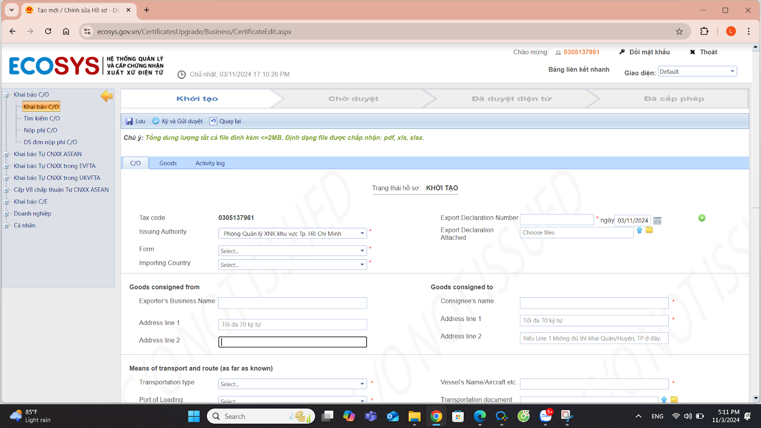Click folder icon for Export Declaration Attached
This screenshot has width=761, height=428.
(x=649, y=230)
